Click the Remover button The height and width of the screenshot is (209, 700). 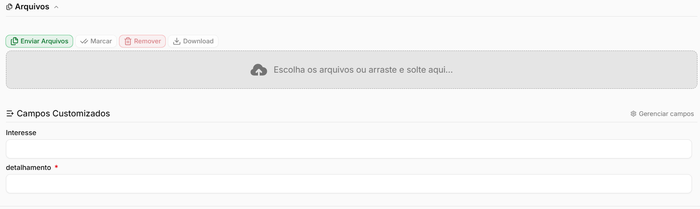(x=142, y=41)
